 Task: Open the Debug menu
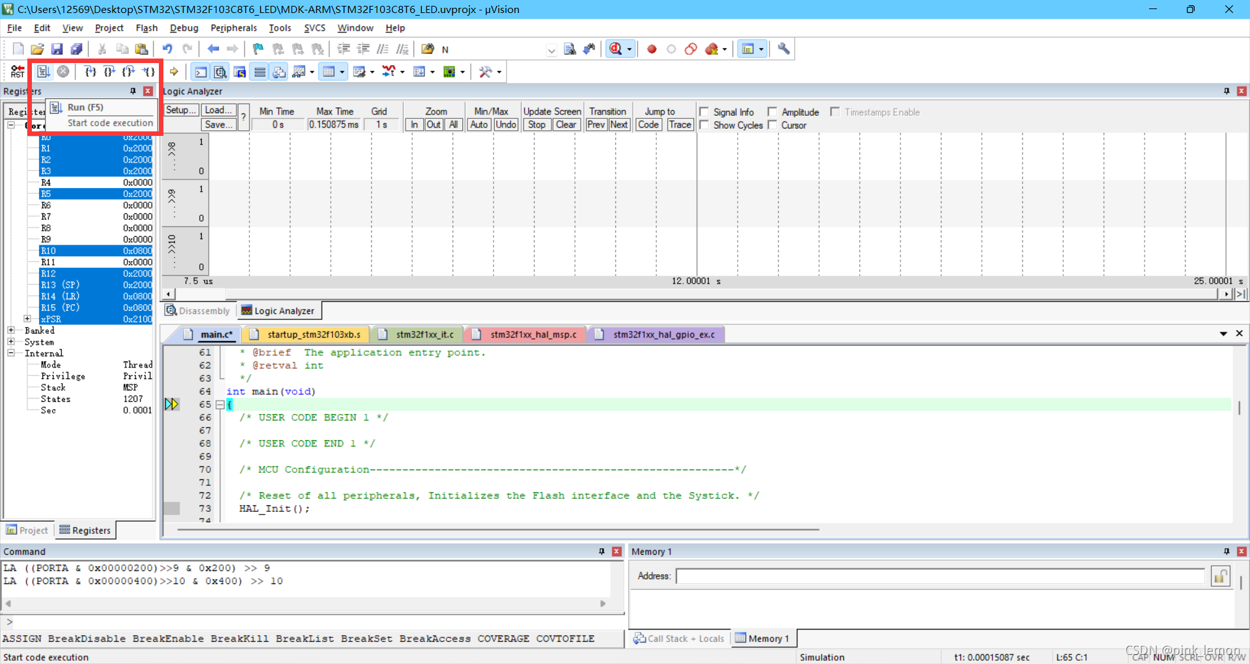click(x=184, y=28)
